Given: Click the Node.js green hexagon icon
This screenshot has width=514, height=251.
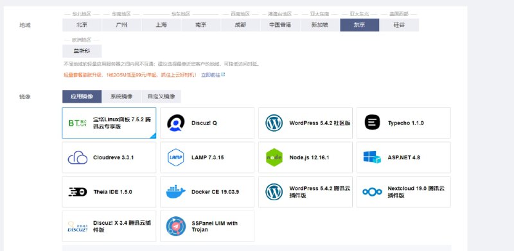Looking at the screenshot, I should click(x=274, y=157).
